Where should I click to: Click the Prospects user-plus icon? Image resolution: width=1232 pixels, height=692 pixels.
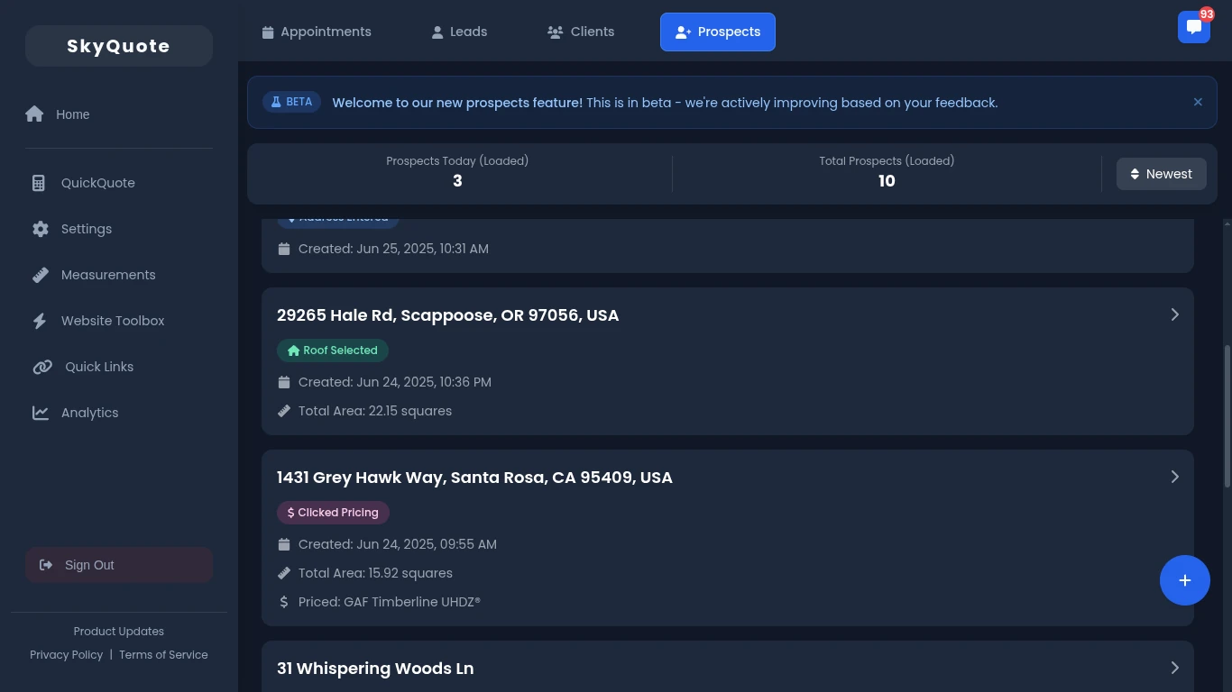click(684, 32)
